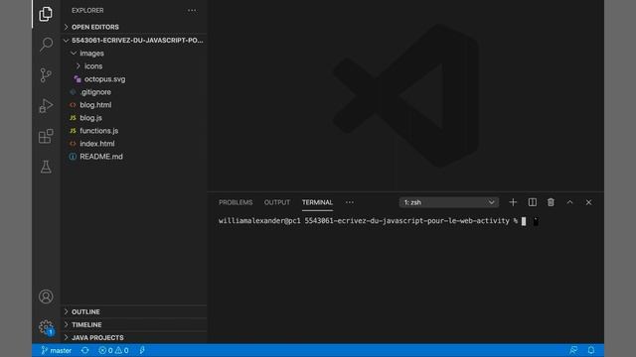Click the status bar icon right of warnings
This screenshot has width=636, height=357.
[x=142, y=350]
